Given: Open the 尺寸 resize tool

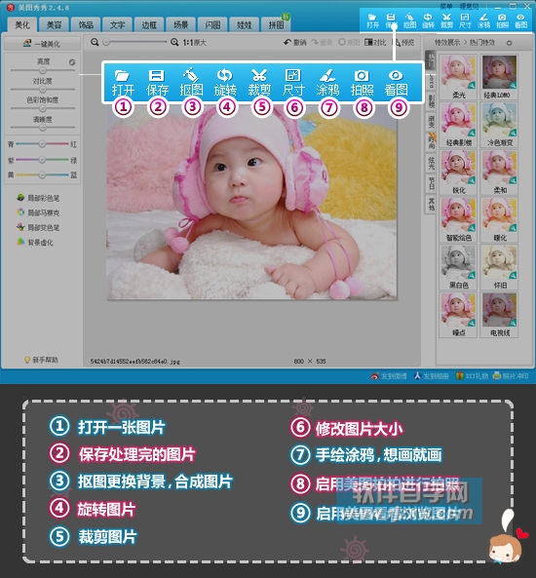Looking at the screenshot, I should pyautogui.click(x=465, y=20).
